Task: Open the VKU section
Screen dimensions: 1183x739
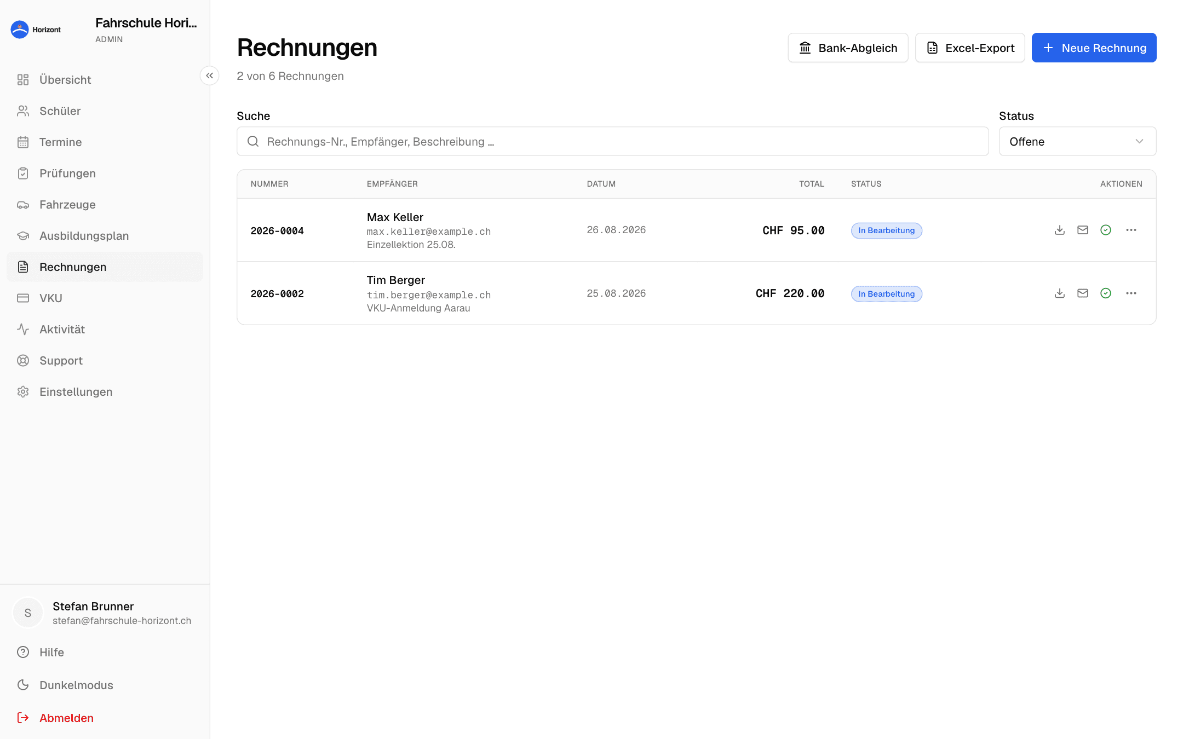Action: (105, 298)
